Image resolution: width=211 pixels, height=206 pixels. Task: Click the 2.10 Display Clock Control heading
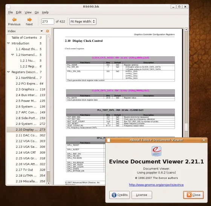[x=84, y=41]
